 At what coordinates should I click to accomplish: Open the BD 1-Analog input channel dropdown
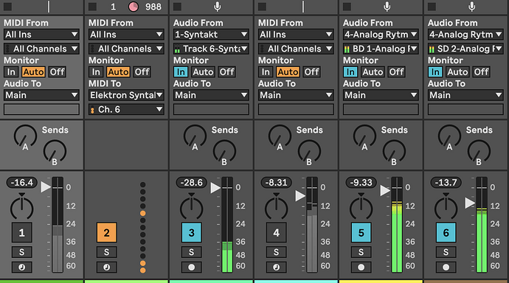coord(381,49)
